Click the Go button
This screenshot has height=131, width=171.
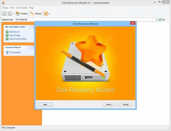pyautogui.click(x=162, y=20)
